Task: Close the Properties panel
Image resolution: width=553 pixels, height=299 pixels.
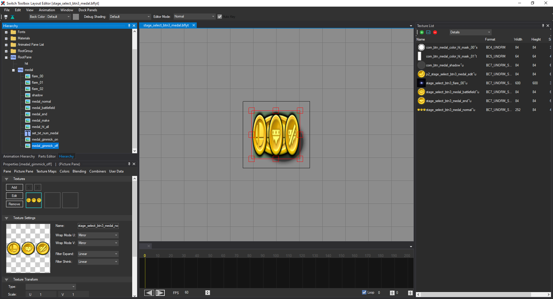Action: (x=134, y=164)
